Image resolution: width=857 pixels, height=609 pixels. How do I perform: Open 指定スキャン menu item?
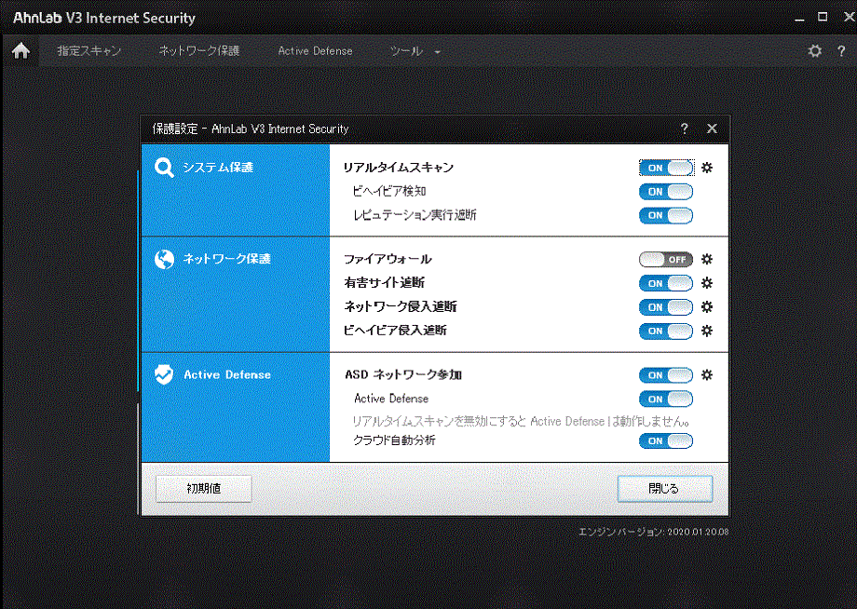(89, 51)
